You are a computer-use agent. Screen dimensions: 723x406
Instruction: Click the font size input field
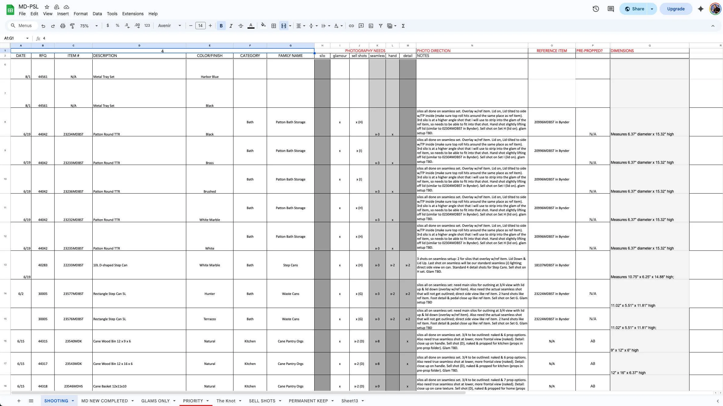click(x=200, y=26)
